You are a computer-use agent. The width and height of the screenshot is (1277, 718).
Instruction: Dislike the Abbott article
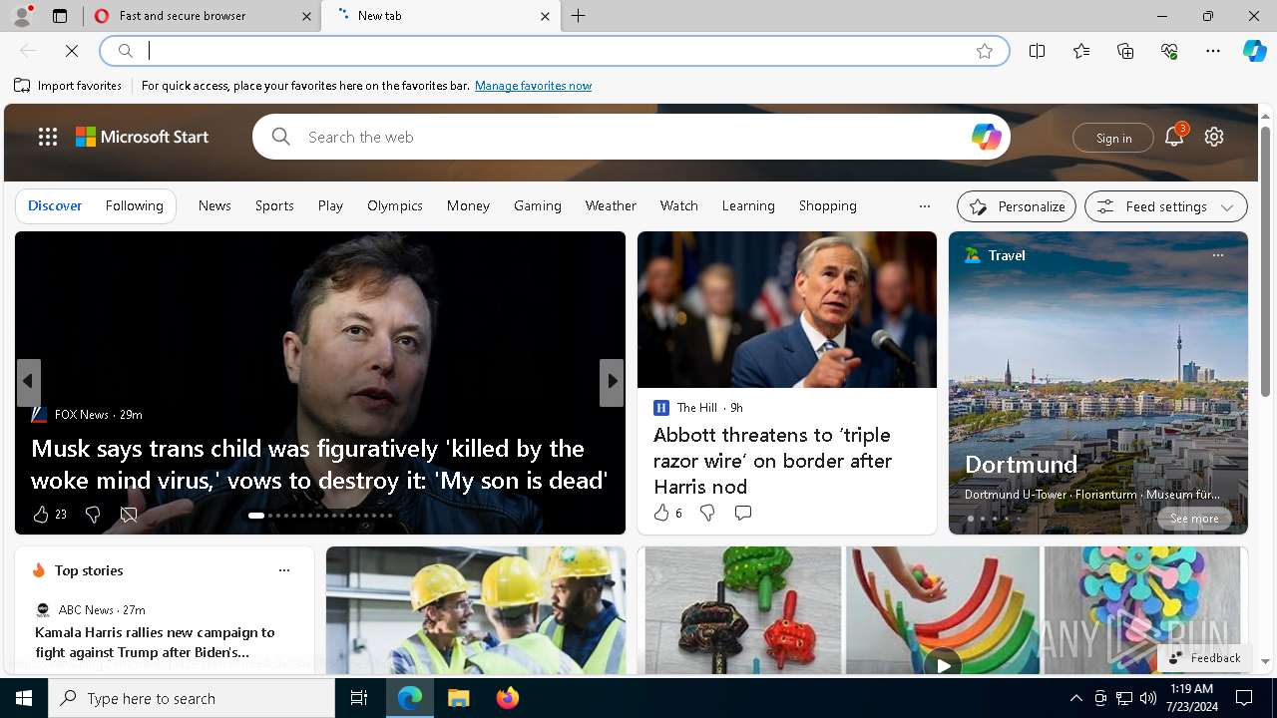[707, 513]
